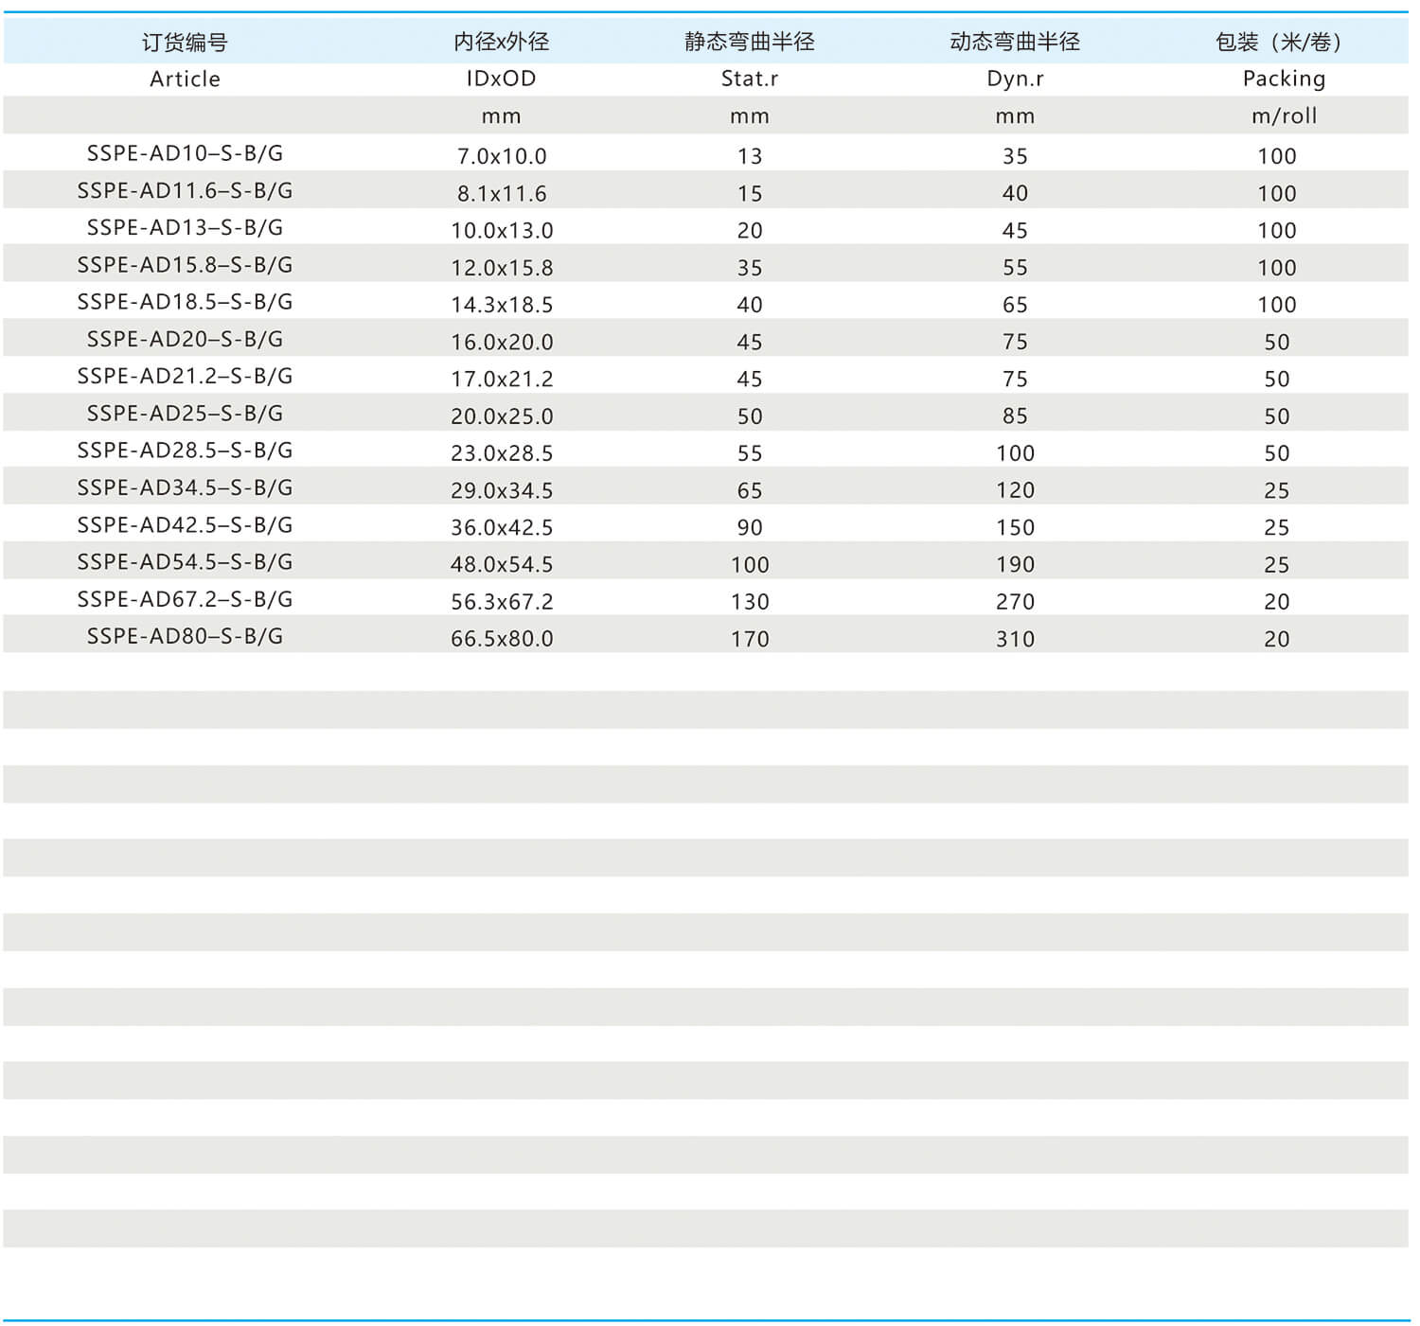Select the last article SSPE-AD80–S-B/G
Image resolution: width=1420 pixels, height=1326 pixels.
185,637
